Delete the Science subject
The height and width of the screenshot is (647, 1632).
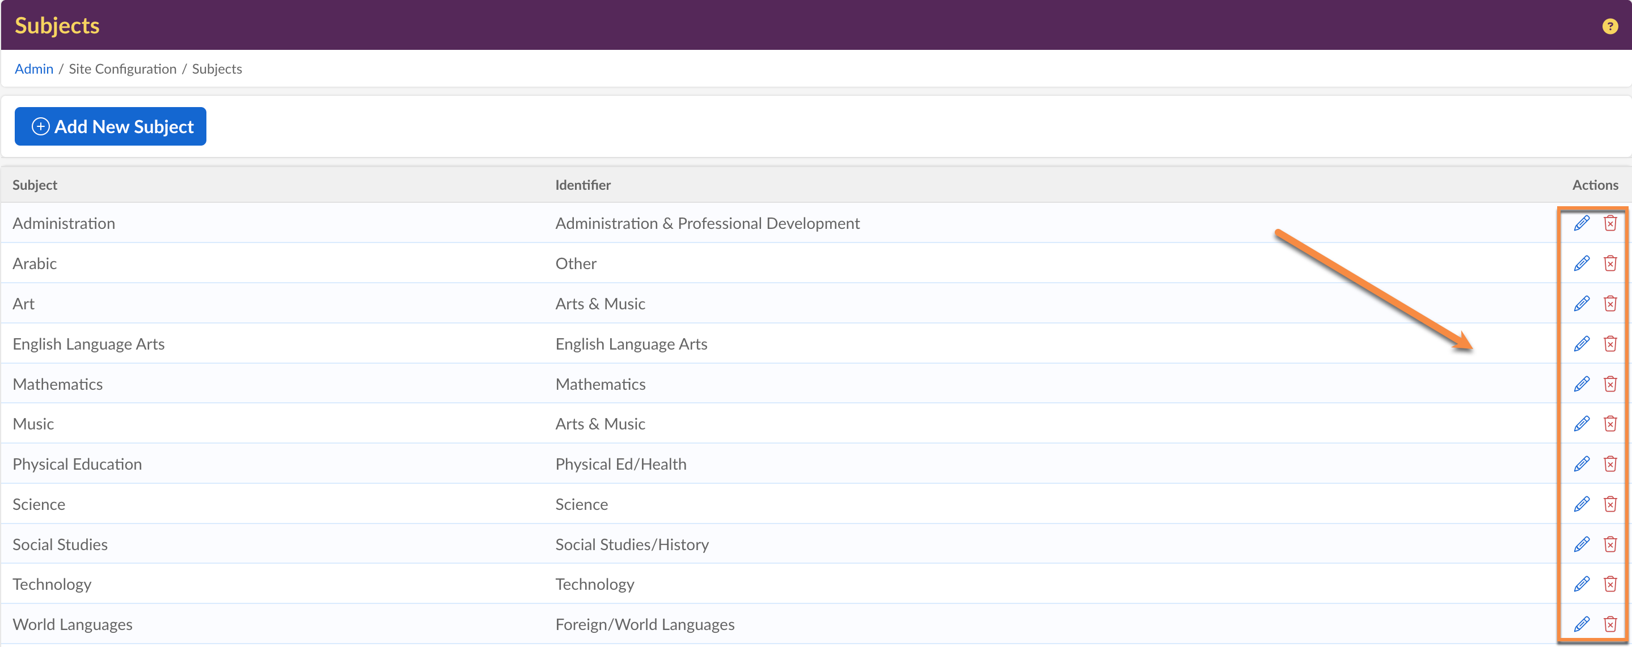[1610, 504]
